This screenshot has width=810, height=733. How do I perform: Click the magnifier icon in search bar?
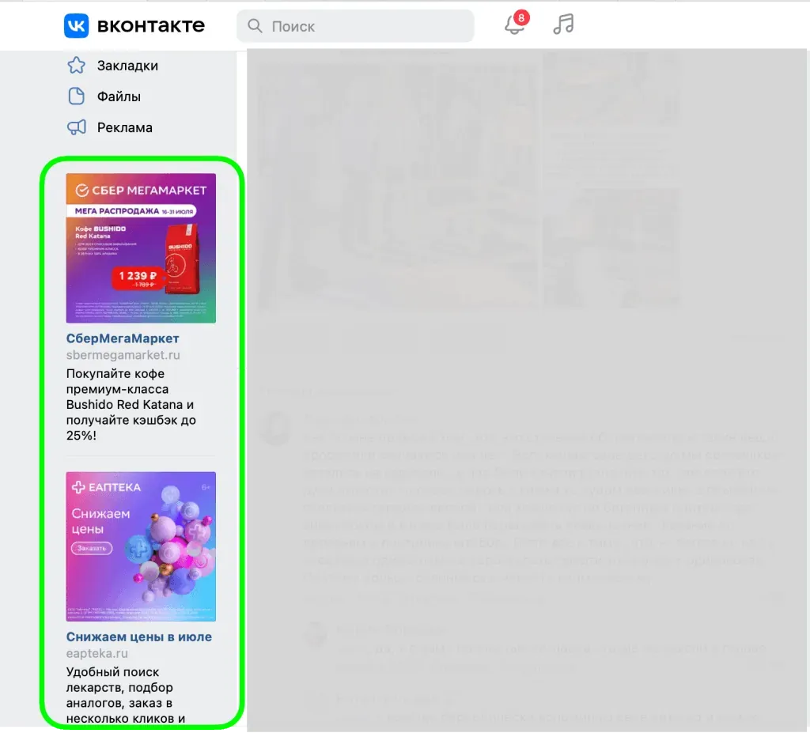click(255, 26)
